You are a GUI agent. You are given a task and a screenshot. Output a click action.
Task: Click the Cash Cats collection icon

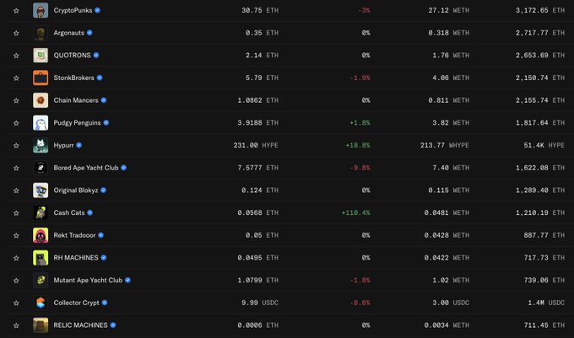click(41, 212)
